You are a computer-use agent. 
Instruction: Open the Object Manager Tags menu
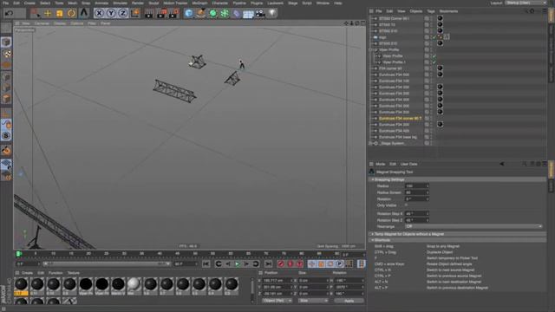[430, 11]
